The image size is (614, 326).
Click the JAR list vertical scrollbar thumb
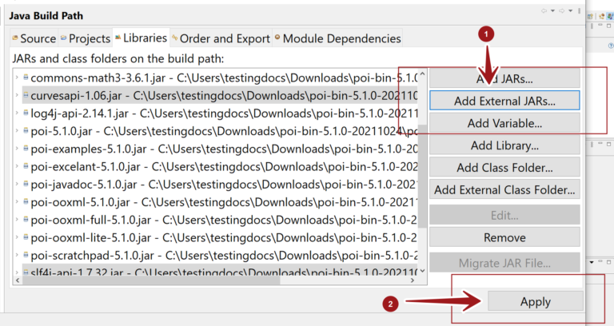click(422, 176)
